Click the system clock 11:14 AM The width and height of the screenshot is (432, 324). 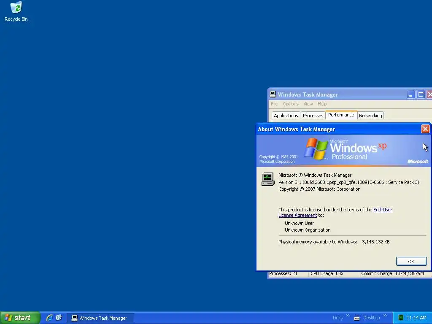[x=416, y=318]
